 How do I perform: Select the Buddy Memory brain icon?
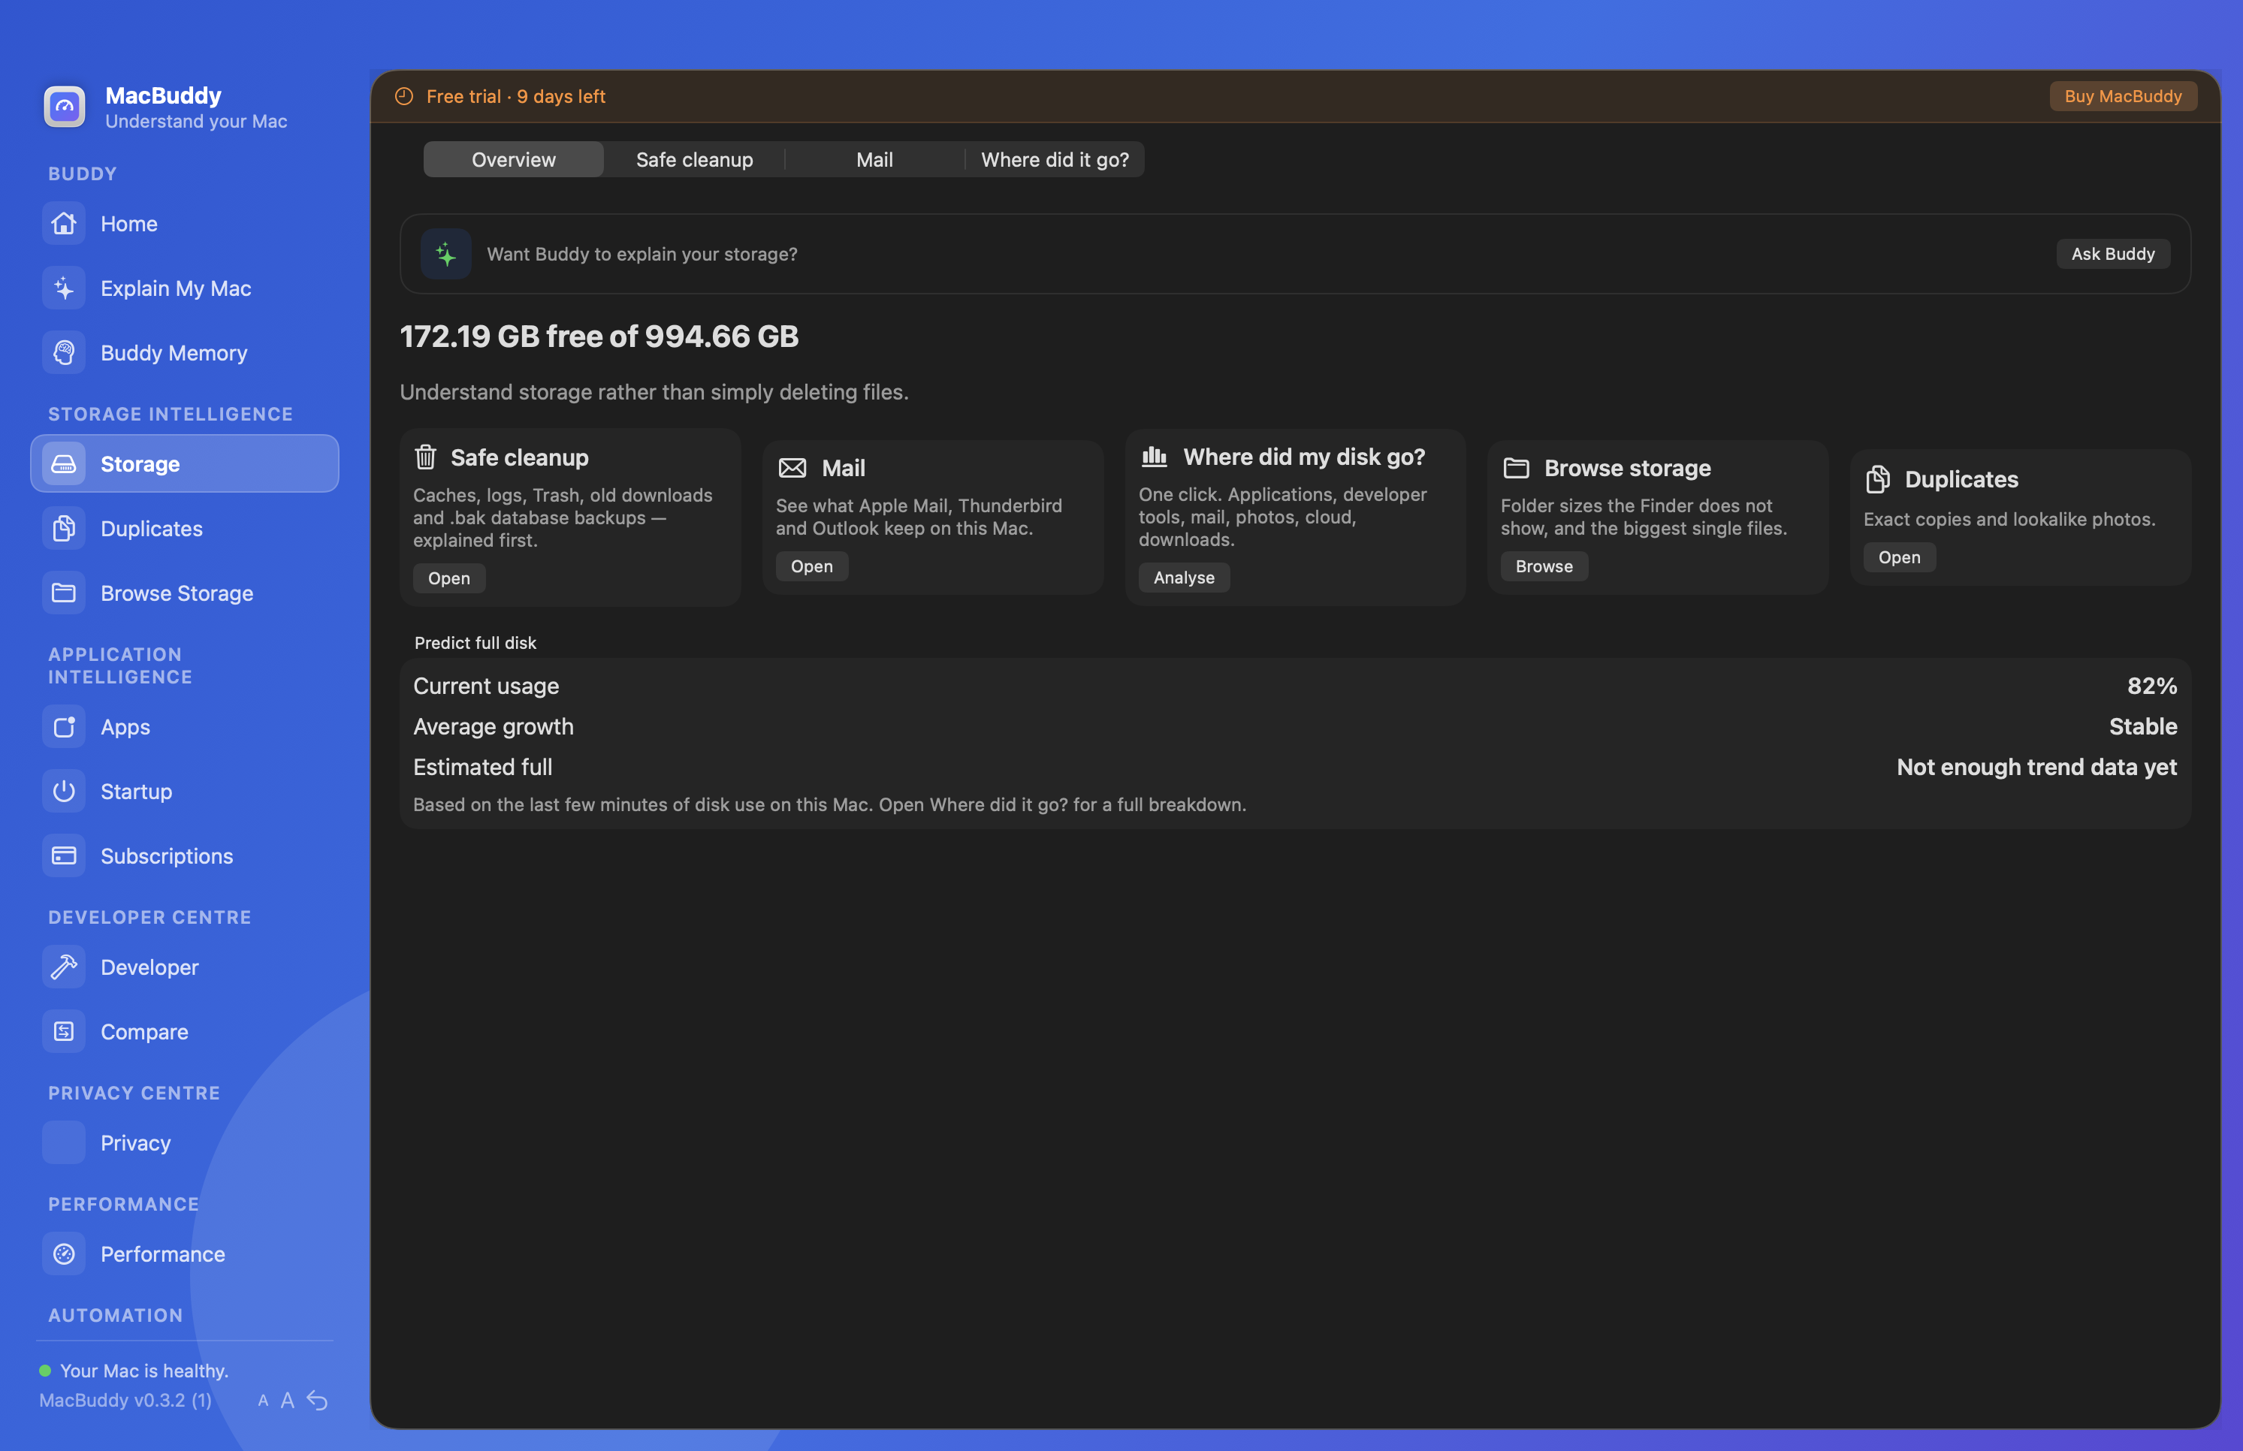(x=64, y=352)
